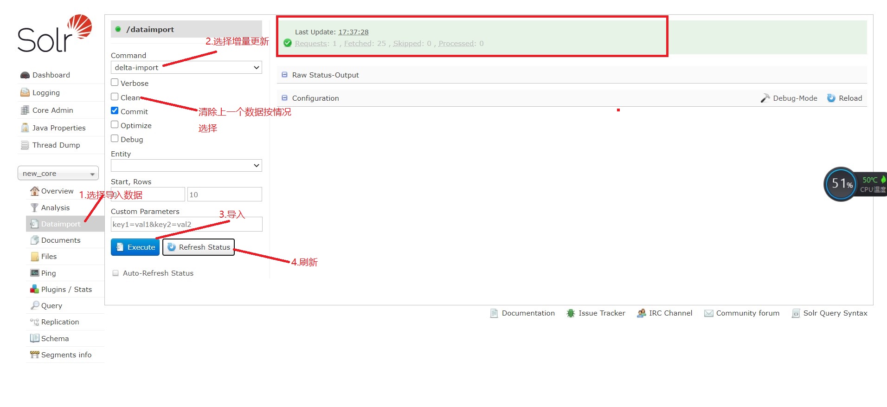This screenshot has width=887, height=407.
Task: Click the Files folder icon
Action: click(x=35, y=256)
